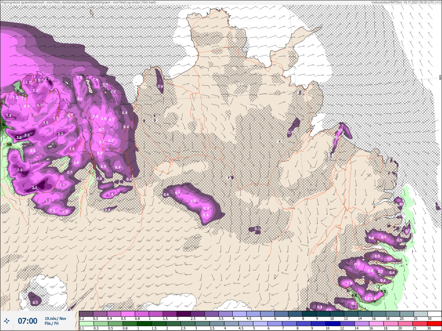Select the deep blue 10 swatch, rain legend
This screenshot has height=331, width=442.
tap(333, 323)
